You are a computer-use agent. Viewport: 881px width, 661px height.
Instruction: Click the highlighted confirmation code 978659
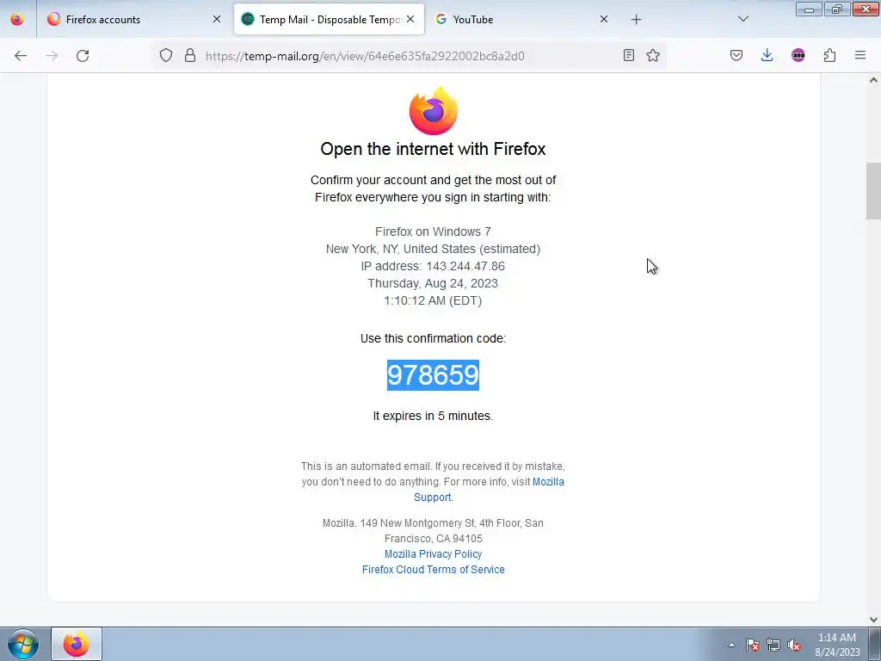[x=434, y=375]
